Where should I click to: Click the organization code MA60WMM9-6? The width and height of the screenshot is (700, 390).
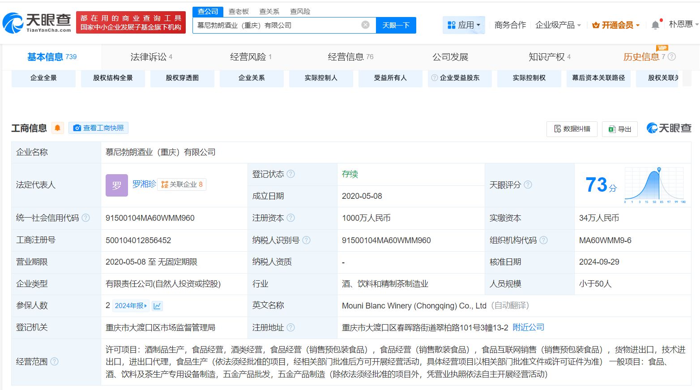click(x=605, y=240)
